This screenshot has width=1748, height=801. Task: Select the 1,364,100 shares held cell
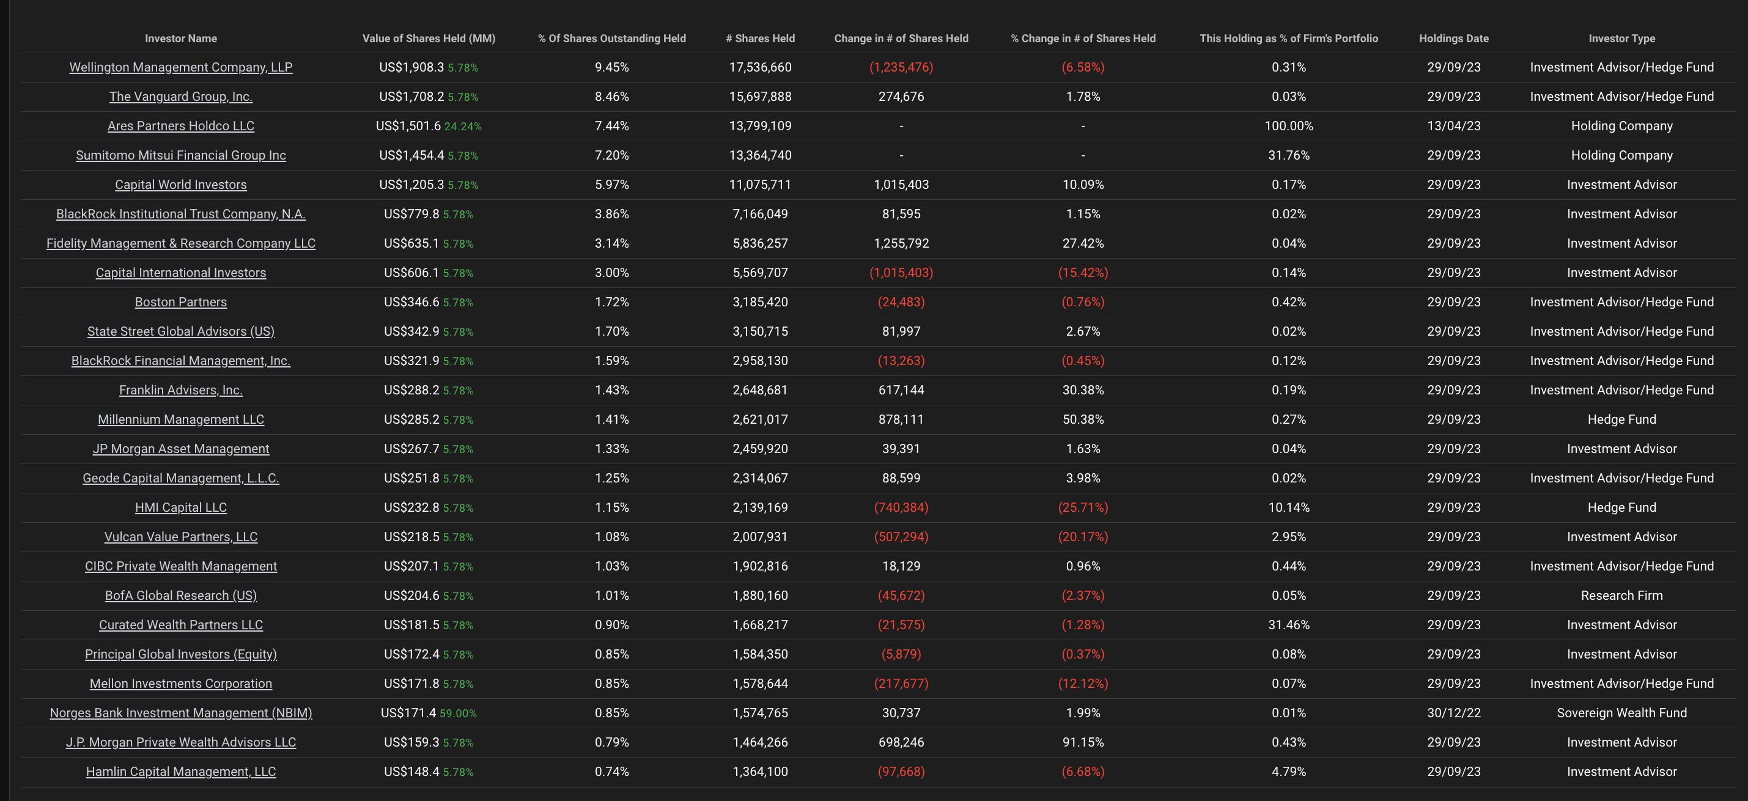(x=760, y=772)
